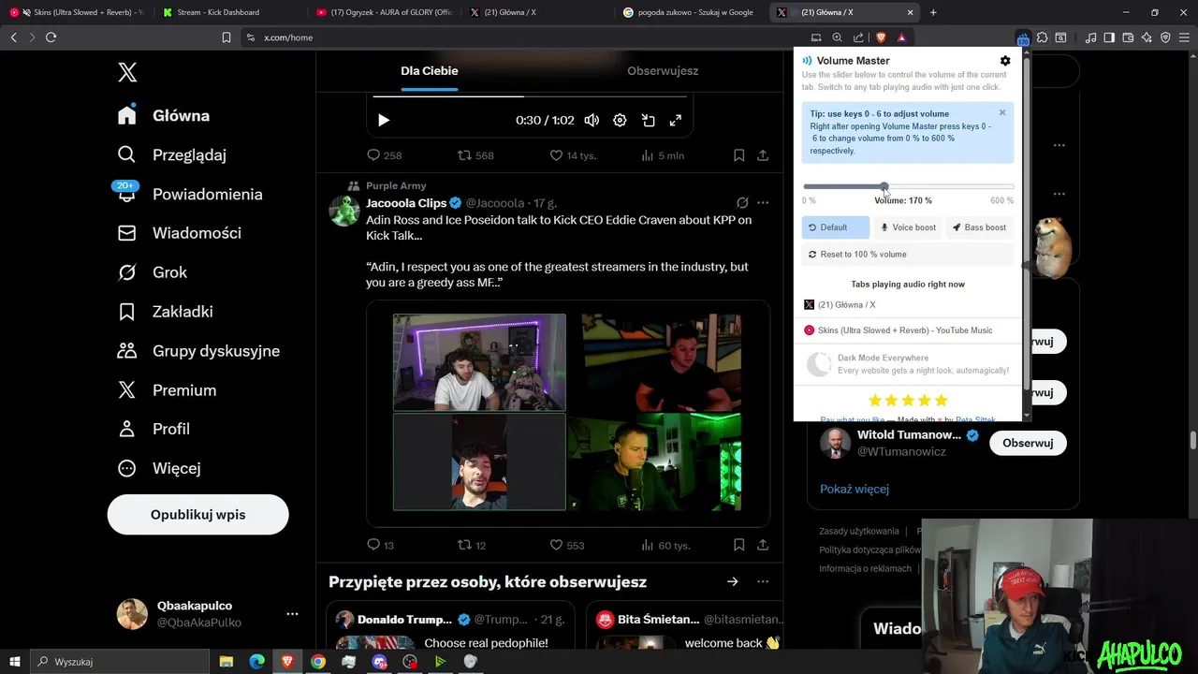
Task: Follow Witold Tumanowicz with Obserwuj
Action: click(x=1028, y=443)
